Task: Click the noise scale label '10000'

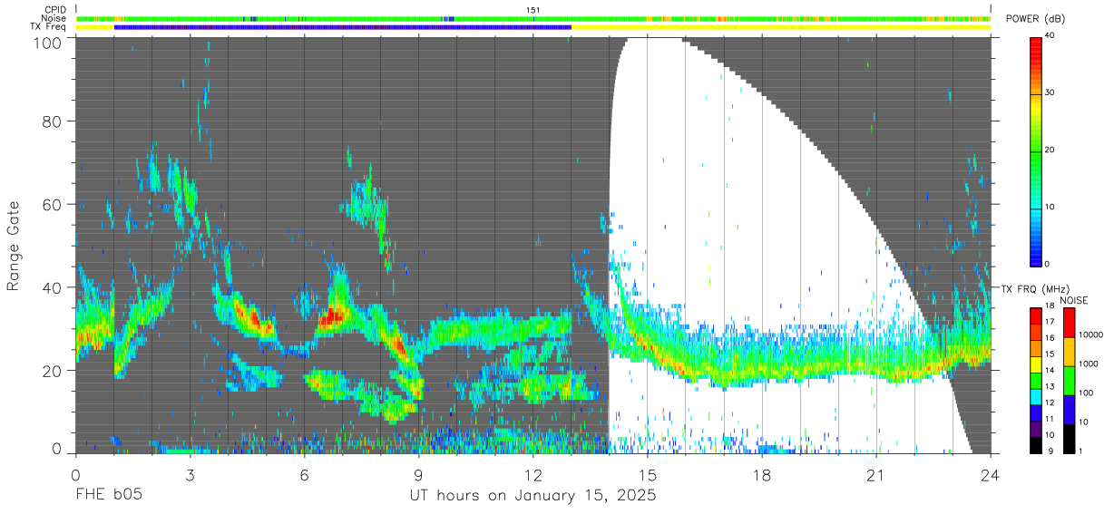Action: (1090, 335)
